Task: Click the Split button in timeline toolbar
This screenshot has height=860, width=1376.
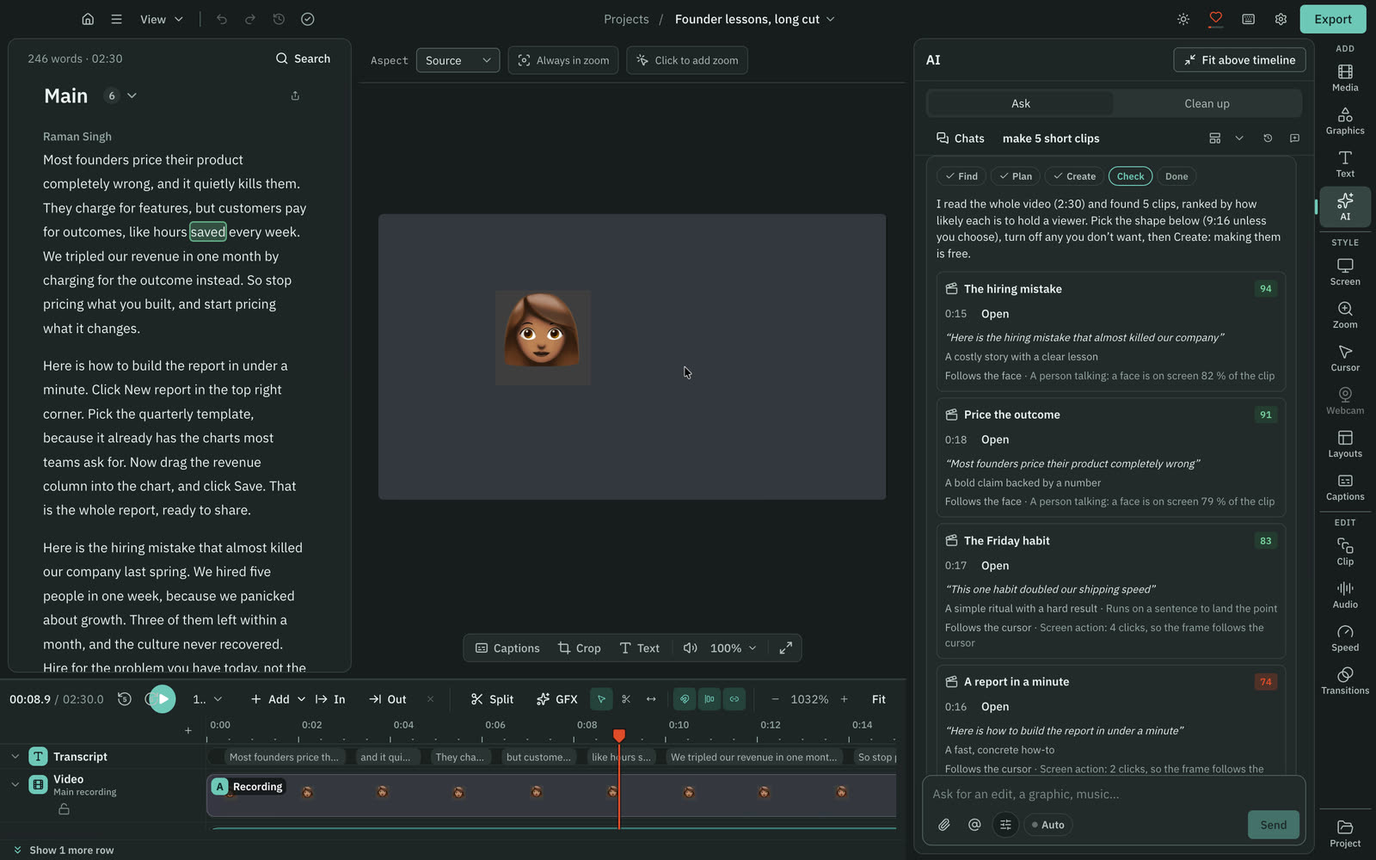Action: (492, 699)
